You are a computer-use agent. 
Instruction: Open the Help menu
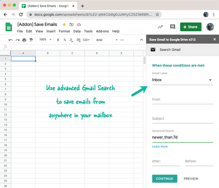[x=116, y=31]
